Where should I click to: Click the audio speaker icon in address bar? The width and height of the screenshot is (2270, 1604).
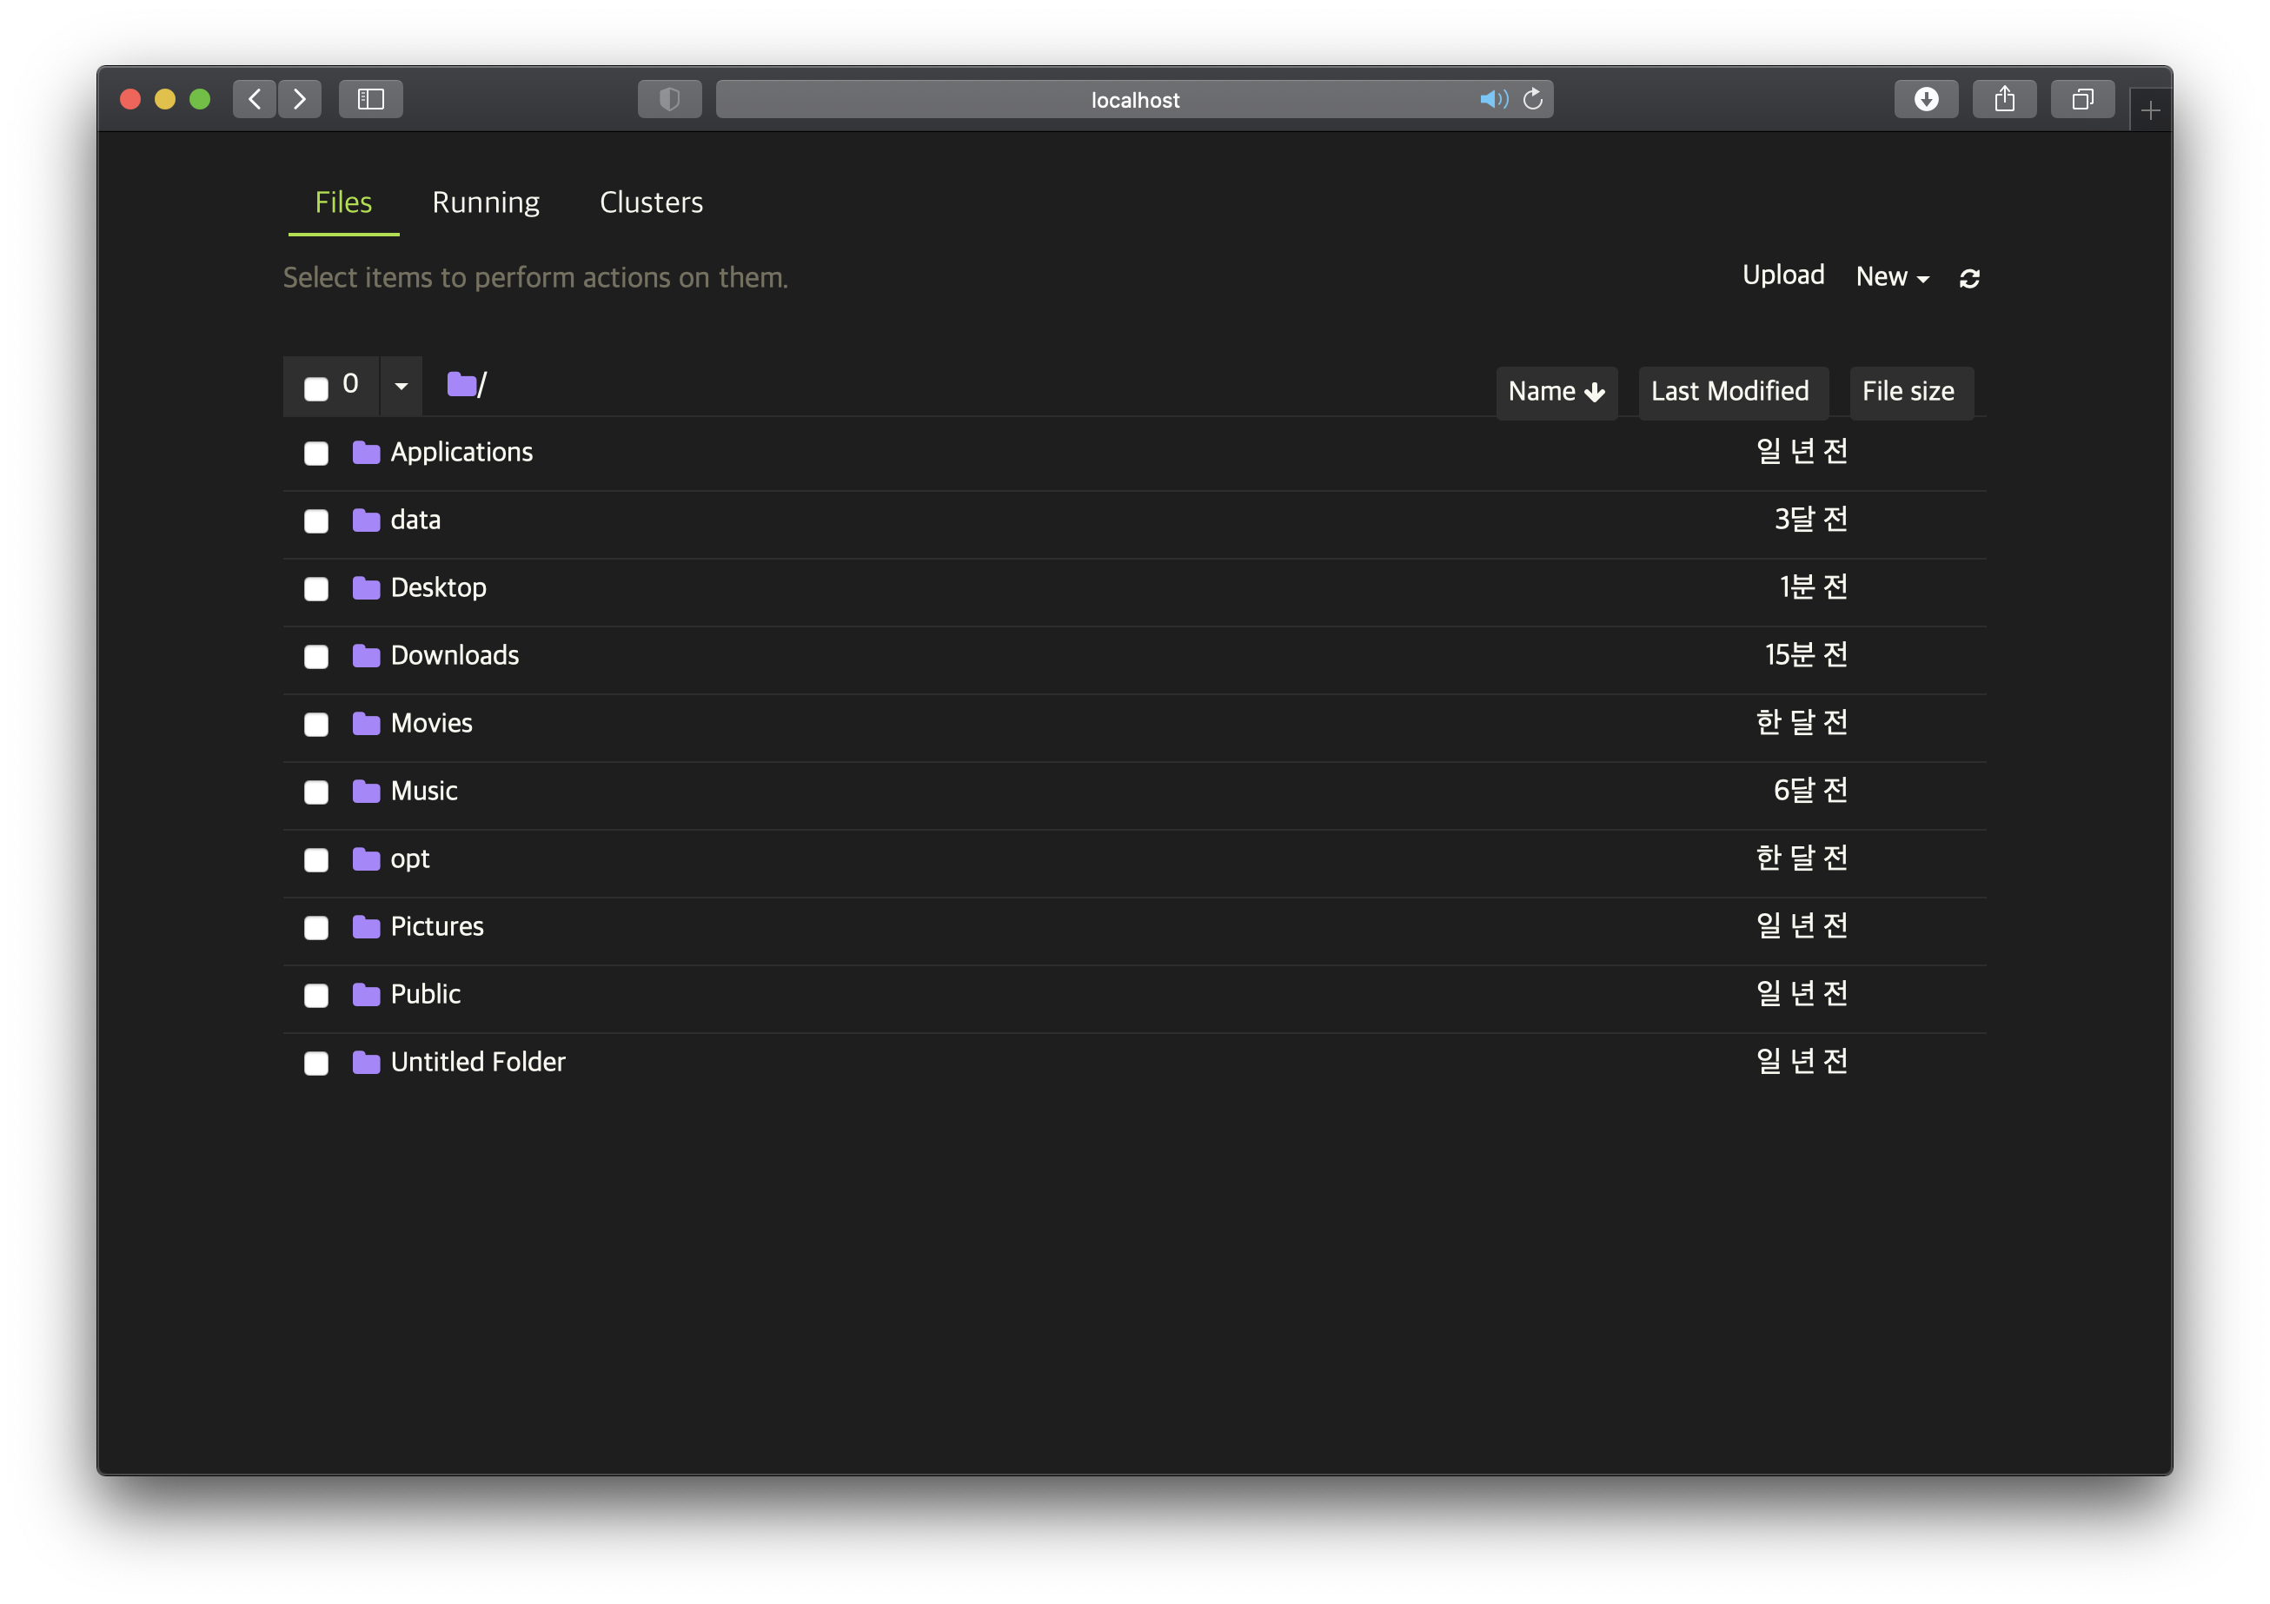pyautogui.click(x=1492, y=99)
